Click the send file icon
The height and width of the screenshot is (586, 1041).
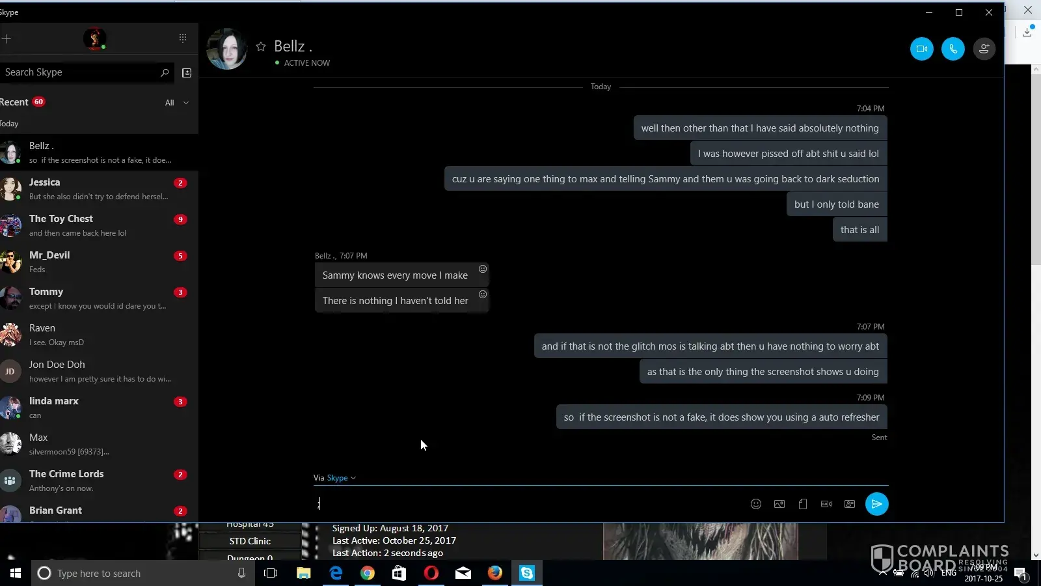[802, 504]
